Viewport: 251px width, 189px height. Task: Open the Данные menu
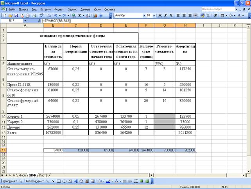pos(86,9)
